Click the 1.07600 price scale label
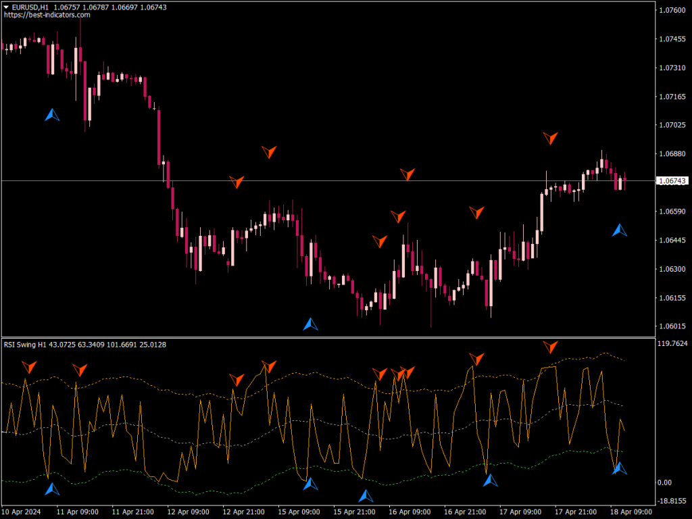Image resolution: width=692 pixels, height=519 pixels. [x=672, y=10]
